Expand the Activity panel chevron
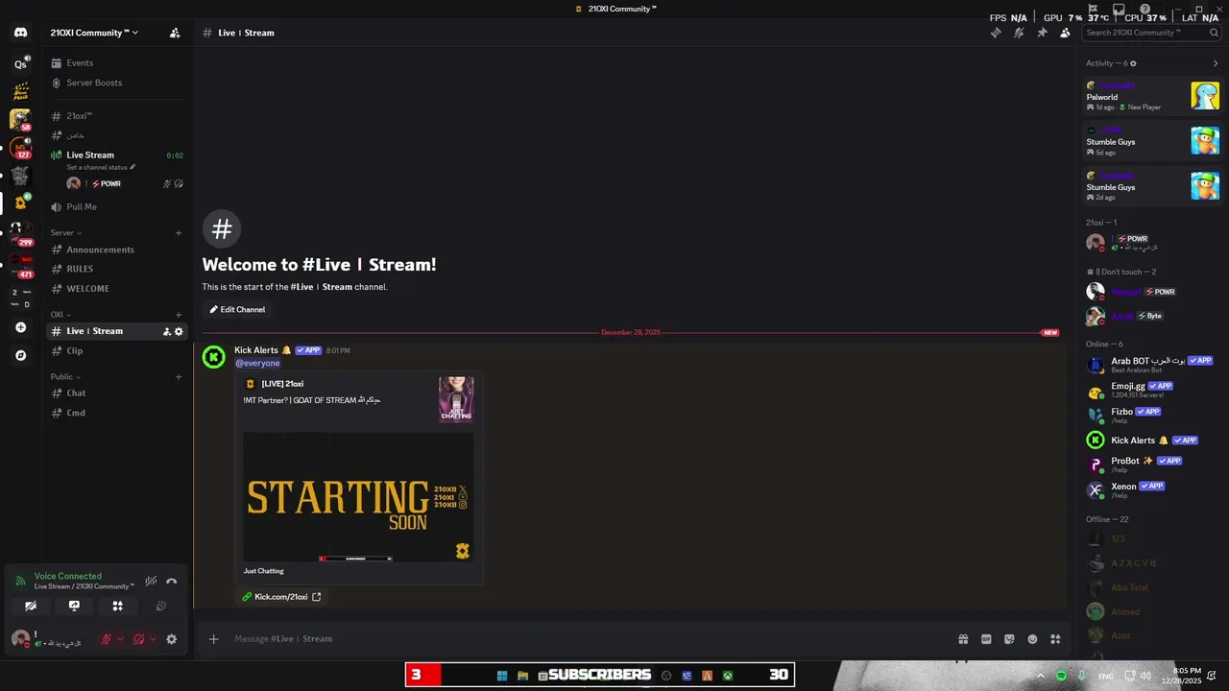1229x691 pixels. [1216, 63]
